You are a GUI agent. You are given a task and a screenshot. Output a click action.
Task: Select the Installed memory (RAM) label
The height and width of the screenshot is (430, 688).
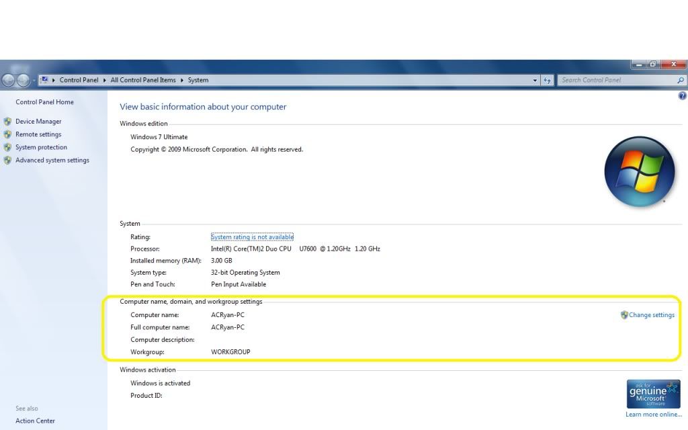[x=166, y=261]
